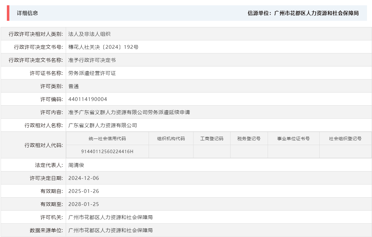Click the 税务登记号 column header
372x237 pixels.
tap(249, 139)
